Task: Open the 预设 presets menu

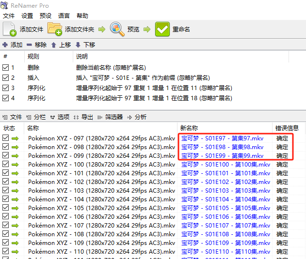Action: point(46,15)
